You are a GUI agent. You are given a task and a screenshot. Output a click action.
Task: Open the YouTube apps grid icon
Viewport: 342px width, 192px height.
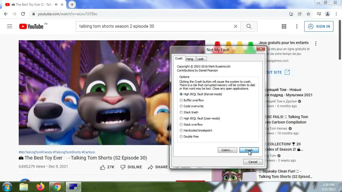tap(284, 26)
